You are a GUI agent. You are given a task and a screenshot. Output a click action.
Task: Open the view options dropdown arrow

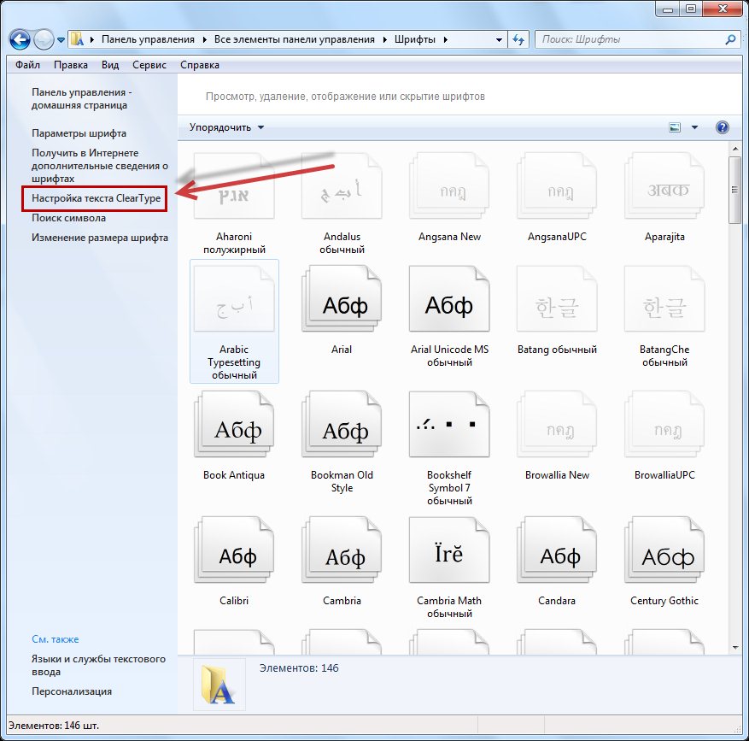pyautogui.click(x=694, y=127)
